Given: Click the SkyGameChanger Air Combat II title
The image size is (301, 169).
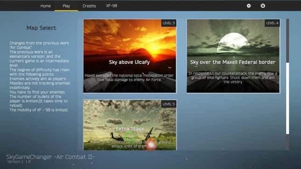Looking at the screenshot, I should 50,157.
